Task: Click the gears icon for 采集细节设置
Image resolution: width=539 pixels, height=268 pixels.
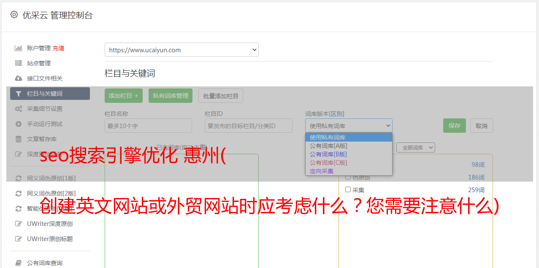Action: tap(19, 109)
